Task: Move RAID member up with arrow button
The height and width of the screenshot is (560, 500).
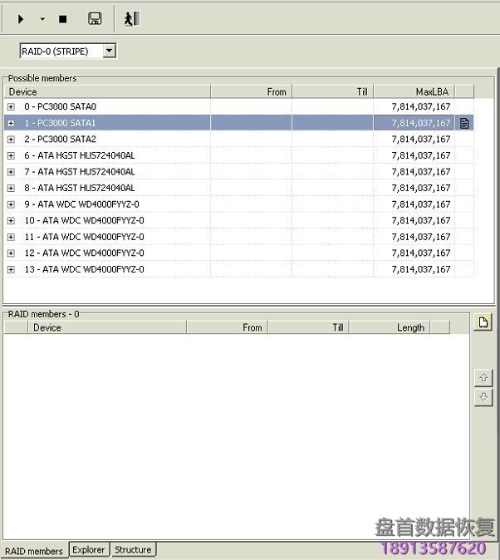Action: coord(483,377)
